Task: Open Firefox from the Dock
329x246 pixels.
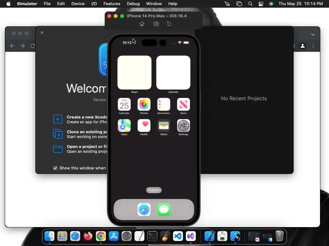Action: [x=88, y=236]
